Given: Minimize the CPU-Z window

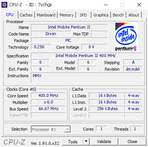Looking at the screenshot, I should (106, 5).
